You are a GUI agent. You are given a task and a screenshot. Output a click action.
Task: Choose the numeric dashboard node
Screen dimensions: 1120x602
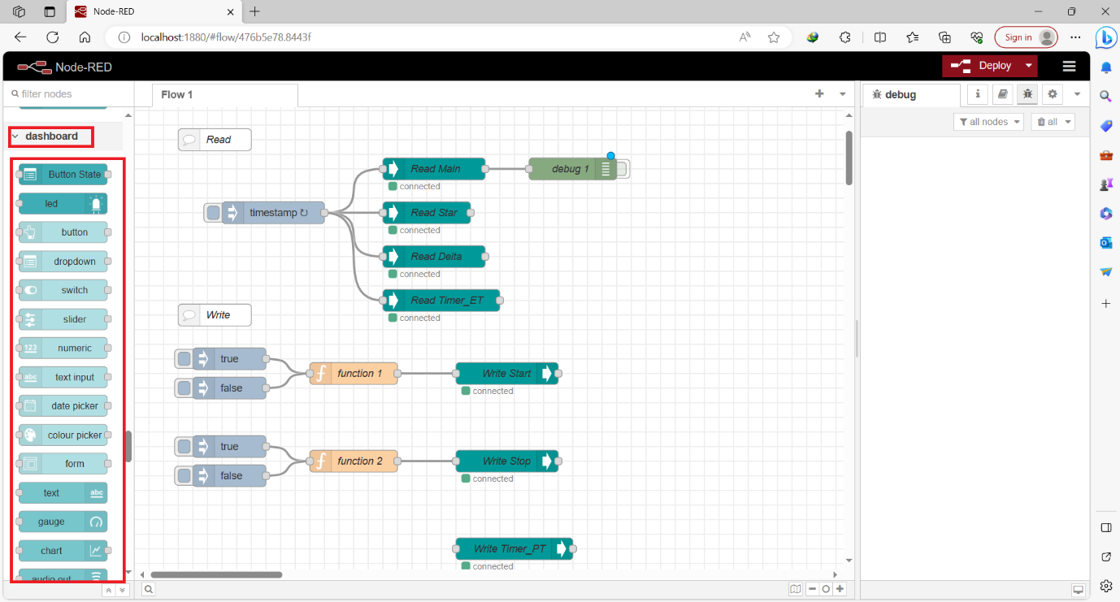click(x=63, y=348)
